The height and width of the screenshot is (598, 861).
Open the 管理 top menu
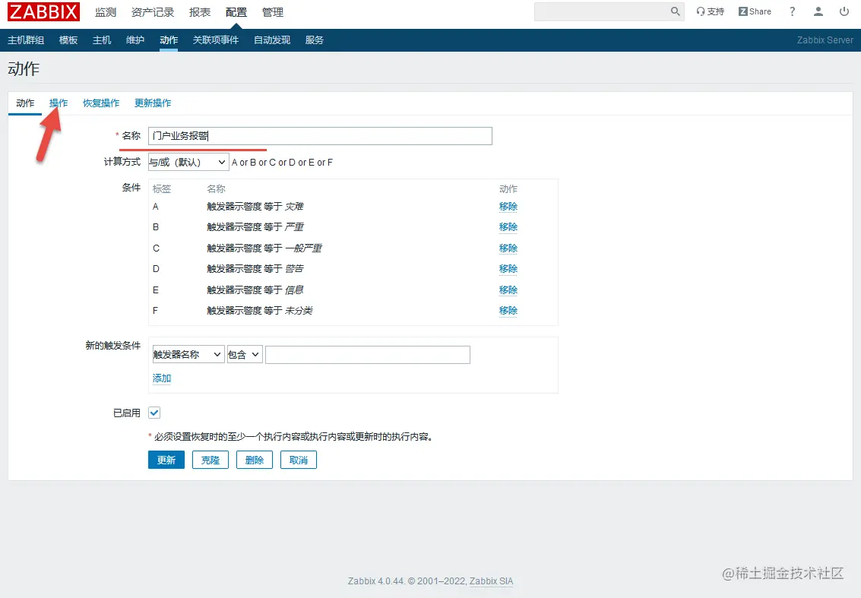(x=272, y=12)
